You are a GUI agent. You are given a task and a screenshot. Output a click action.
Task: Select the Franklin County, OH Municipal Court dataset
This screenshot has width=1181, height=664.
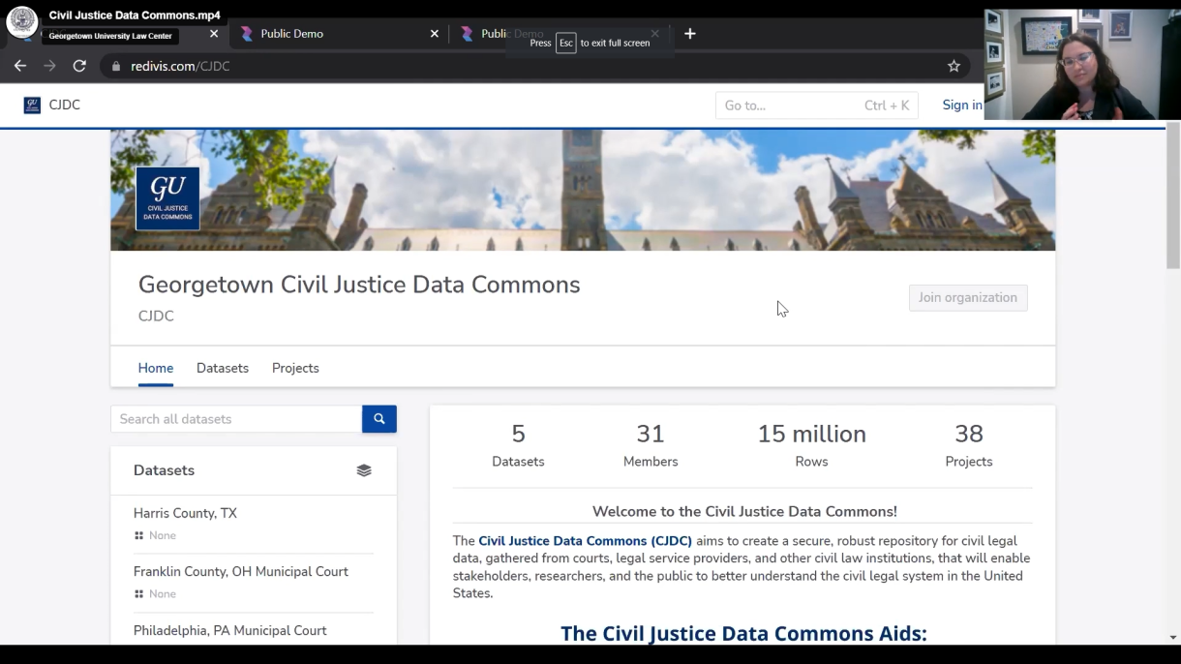[x=240, y=571]
